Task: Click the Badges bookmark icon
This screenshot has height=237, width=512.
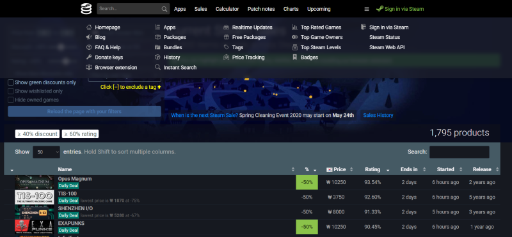Action: 294,57
